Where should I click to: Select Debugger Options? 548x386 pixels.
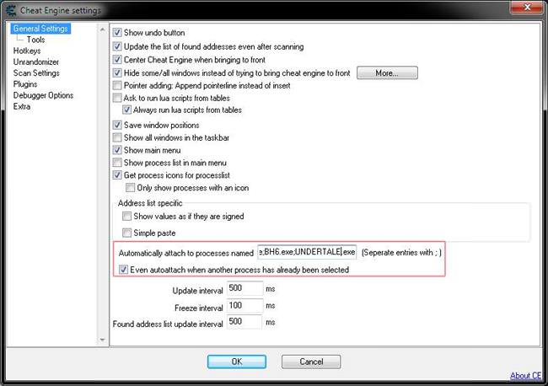click(43, 95)
